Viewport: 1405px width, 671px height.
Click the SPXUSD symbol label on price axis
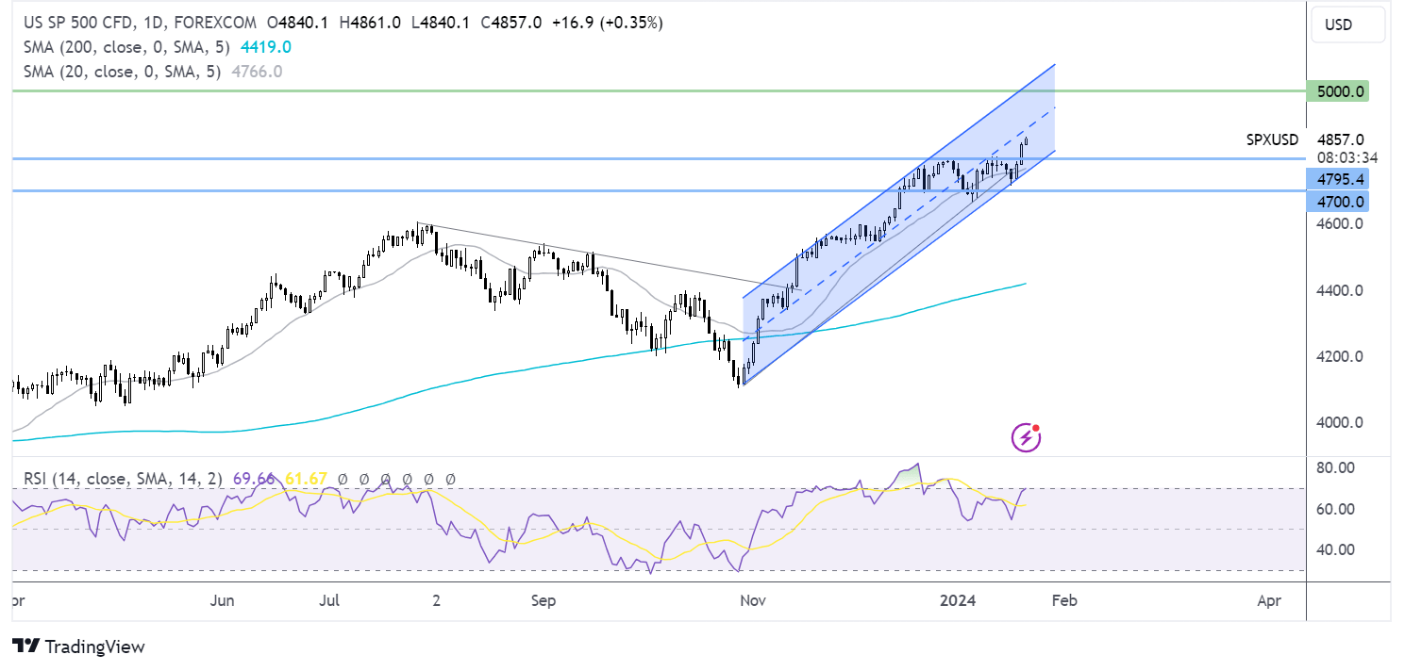[1272, 139]
